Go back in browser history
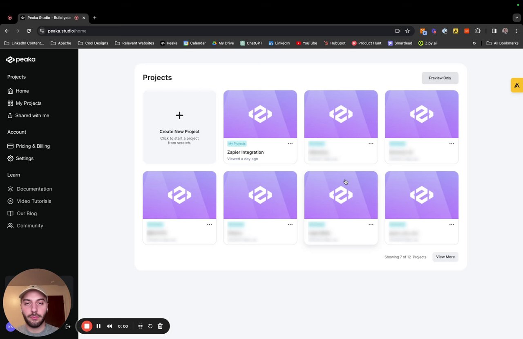Screen dimensions: 523x339 click(7, 31)
